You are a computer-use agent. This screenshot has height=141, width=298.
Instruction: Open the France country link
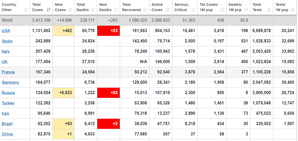point(8,72)
